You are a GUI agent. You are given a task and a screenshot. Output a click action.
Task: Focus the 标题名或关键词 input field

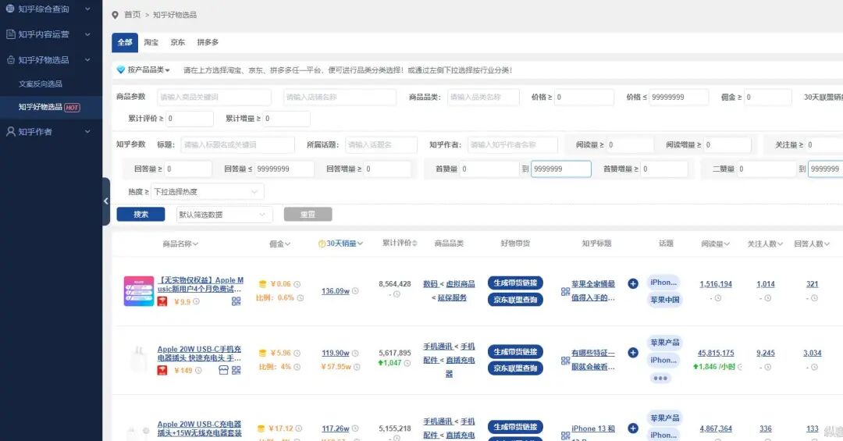click(x=237, y=144)
